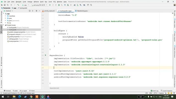Open file icon in main toolbar
The height and width of the screenshot is (99, 176).
point(2,5)
